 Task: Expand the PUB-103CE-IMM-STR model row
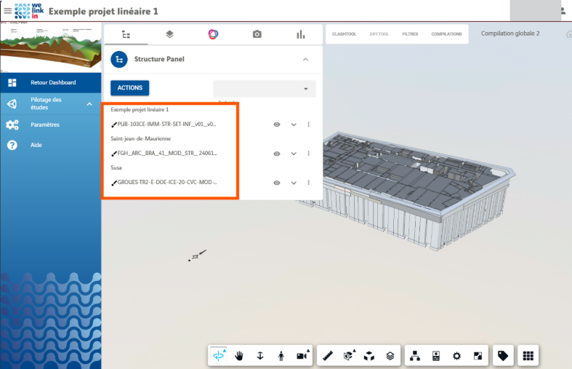click(294, 124)
